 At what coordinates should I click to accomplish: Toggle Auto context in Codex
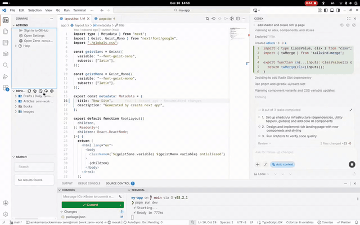click(x=282, y=164)
